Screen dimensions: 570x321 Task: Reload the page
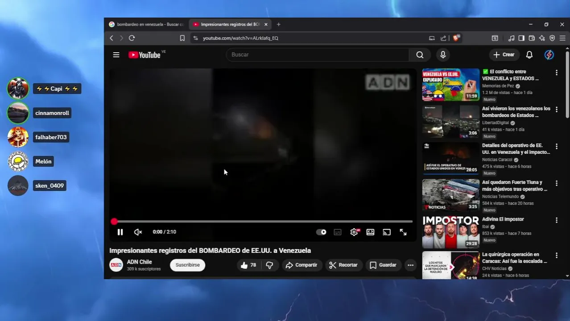coord(132,38)
